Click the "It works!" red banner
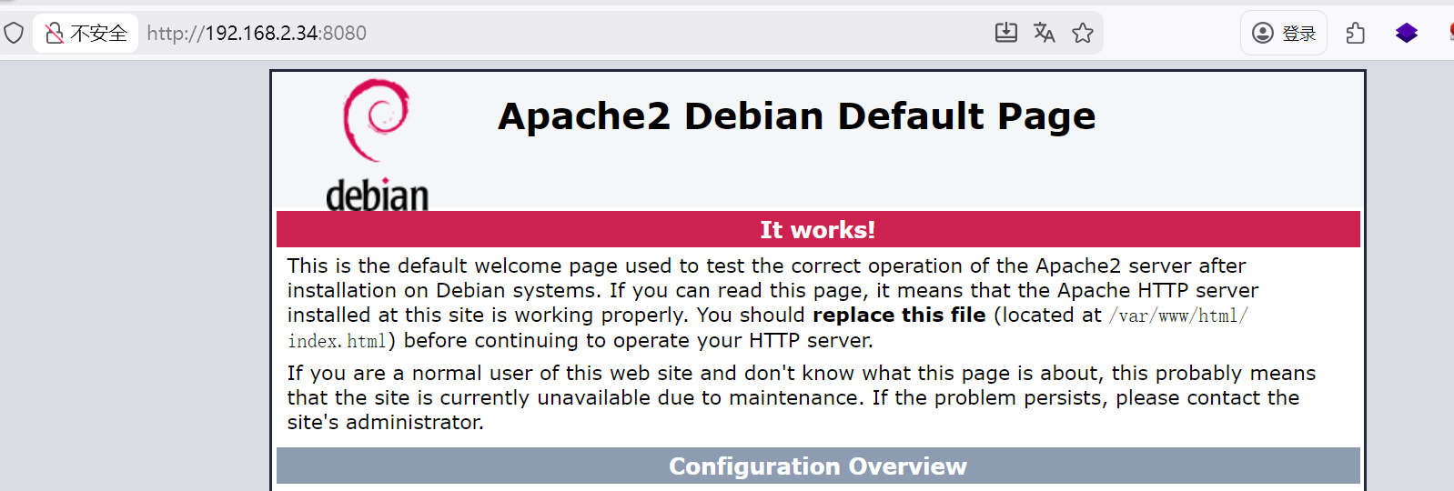Viewport: 1454px width, 491px height. tap(817, 230)
